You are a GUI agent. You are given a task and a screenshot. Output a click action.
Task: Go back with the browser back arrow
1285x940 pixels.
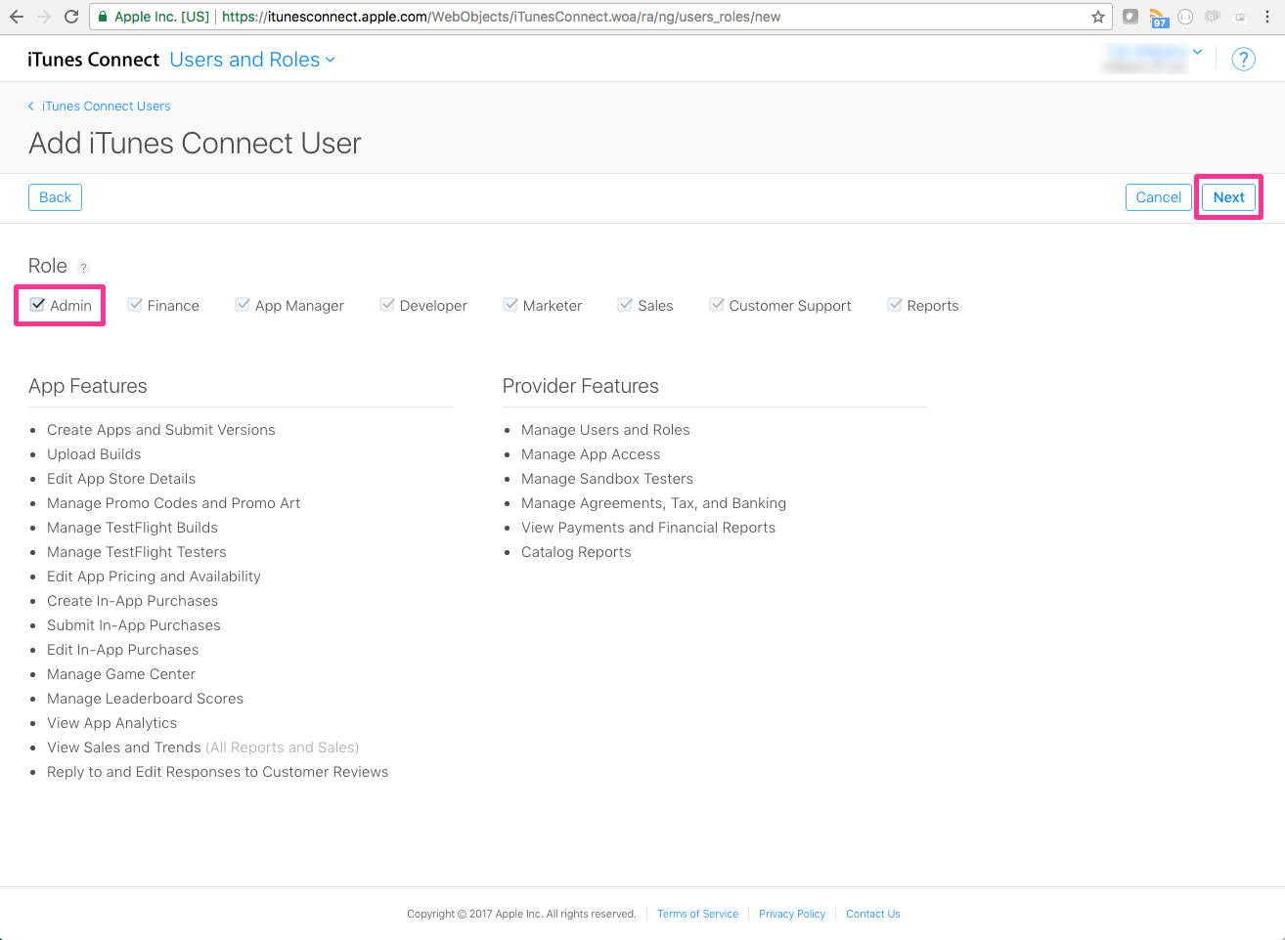pyautogui.click(x=16, y=17)
